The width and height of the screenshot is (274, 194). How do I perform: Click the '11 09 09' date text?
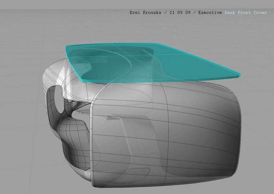180,13
